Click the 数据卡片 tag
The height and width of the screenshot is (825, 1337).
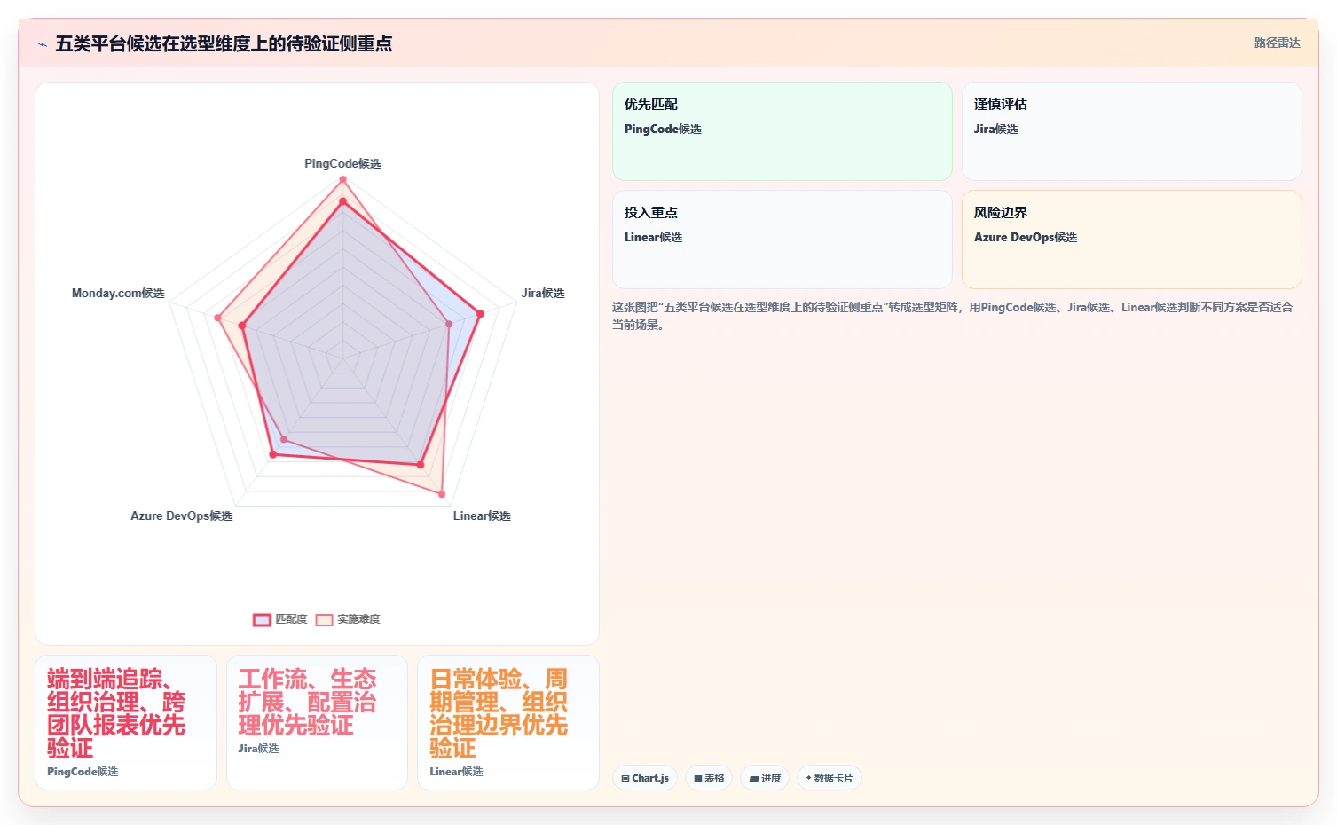pos(830,778)
